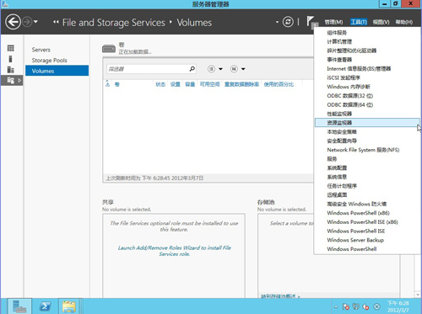
Task: Go back with the back arrow button
Action: [13, 22]
